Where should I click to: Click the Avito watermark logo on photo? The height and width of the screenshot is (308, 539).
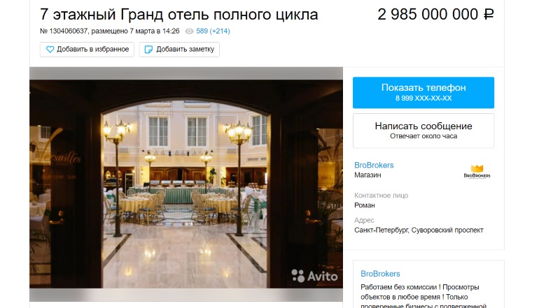click(314, 276)
